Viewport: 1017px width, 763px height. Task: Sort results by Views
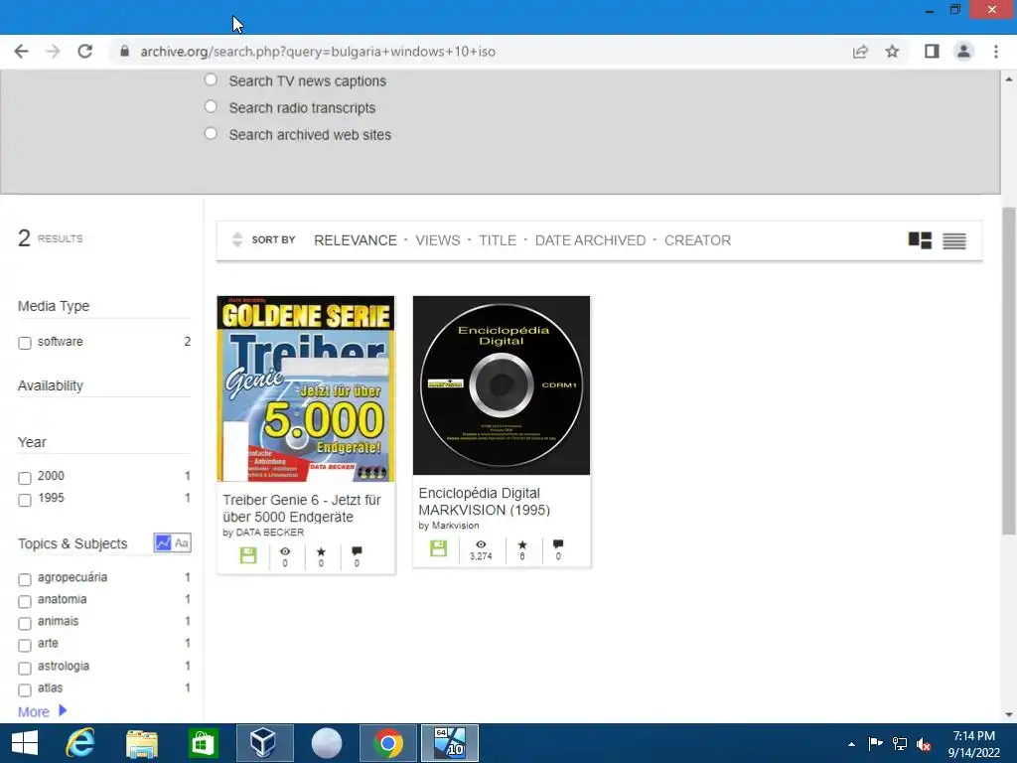click(x=438, y=240)
